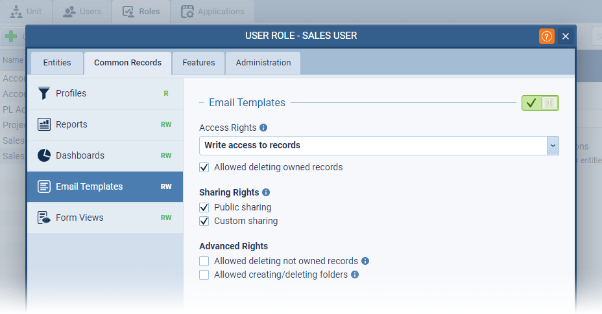This screenshot has width=602, height=314.
Task: Close the User Role dialog
Action: click(x=566, y=36)
